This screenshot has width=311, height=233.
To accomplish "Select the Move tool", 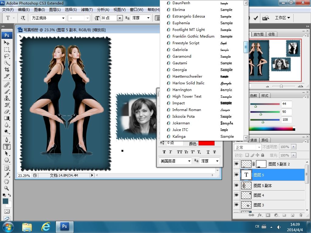I will coord(7,43).
